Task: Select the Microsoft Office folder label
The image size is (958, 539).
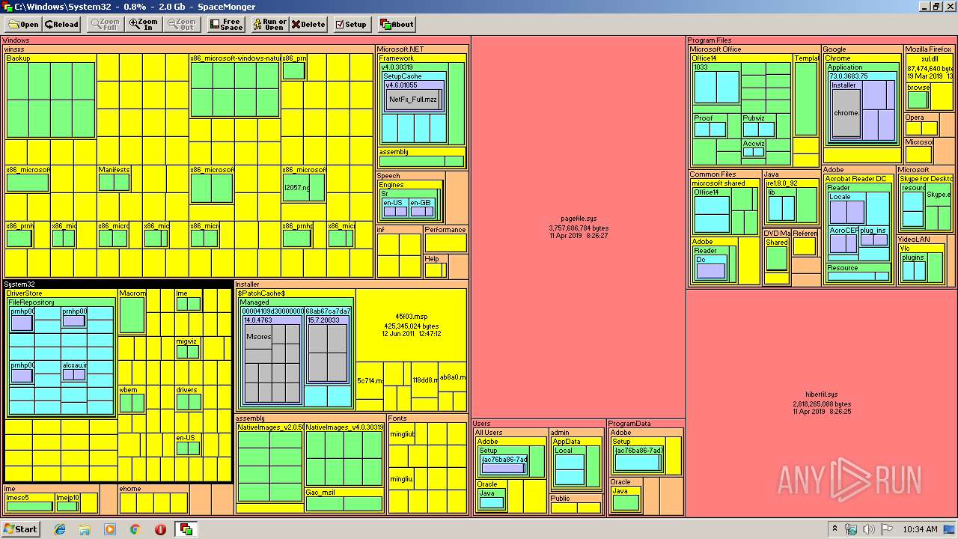Action: click(x=716, y=49)
